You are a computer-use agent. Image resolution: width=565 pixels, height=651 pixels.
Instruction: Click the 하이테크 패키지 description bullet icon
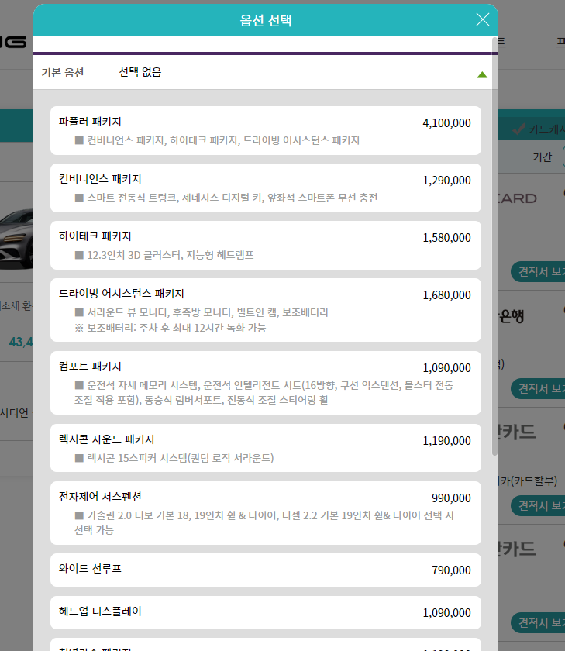tap(79, 255)
